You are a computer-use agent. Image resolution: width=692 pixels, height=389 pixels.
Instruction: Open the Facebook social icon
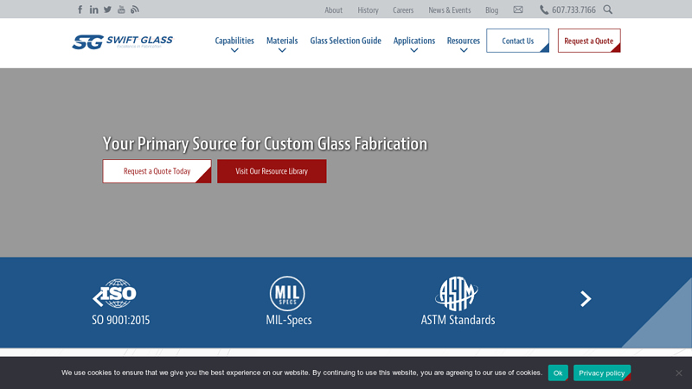point(80,10)
